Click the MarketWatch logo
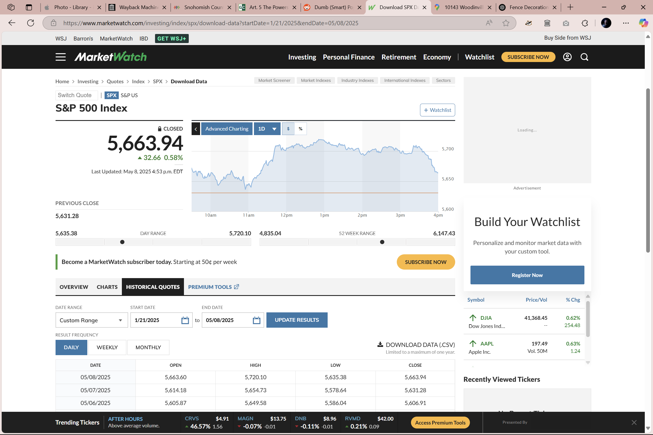 click(x=111, y=57)
